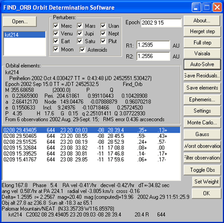Click the Vaisala button
The height and width of the screenshot is (223, 224).
202,53
